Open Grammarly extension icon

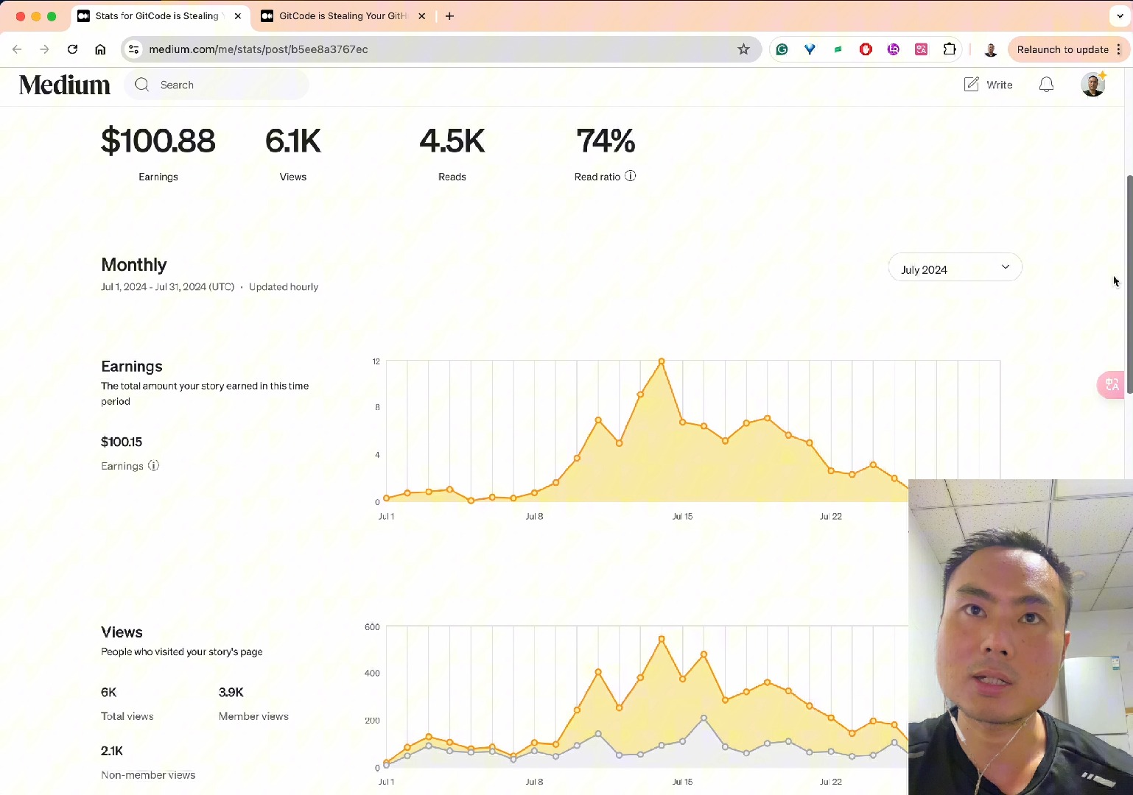[x=782, y=49]
